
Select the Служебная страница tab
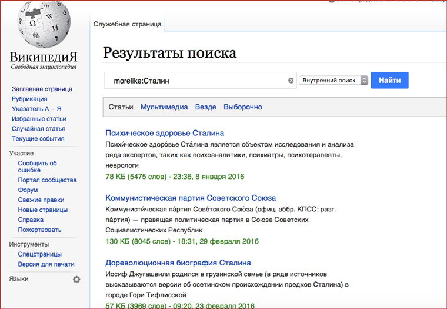[127, 24]
